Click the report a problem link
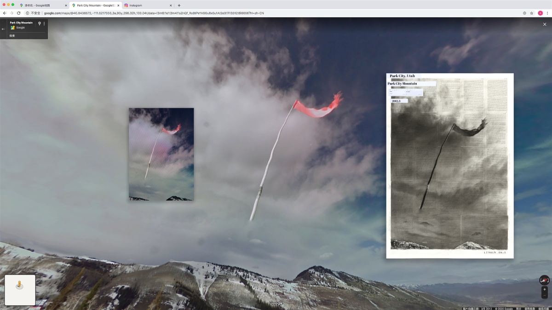 coord(543,309)
